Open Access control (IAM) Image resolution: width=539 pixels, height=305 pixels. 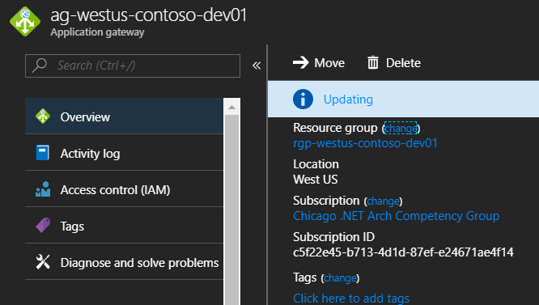(x=124, y=189)
